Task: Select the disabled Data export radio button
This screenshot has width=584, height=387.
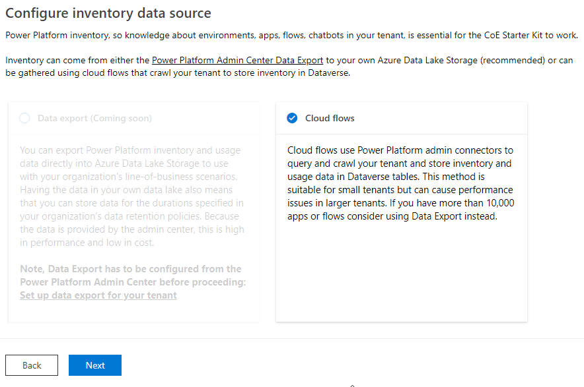Action: coord(24,119)
